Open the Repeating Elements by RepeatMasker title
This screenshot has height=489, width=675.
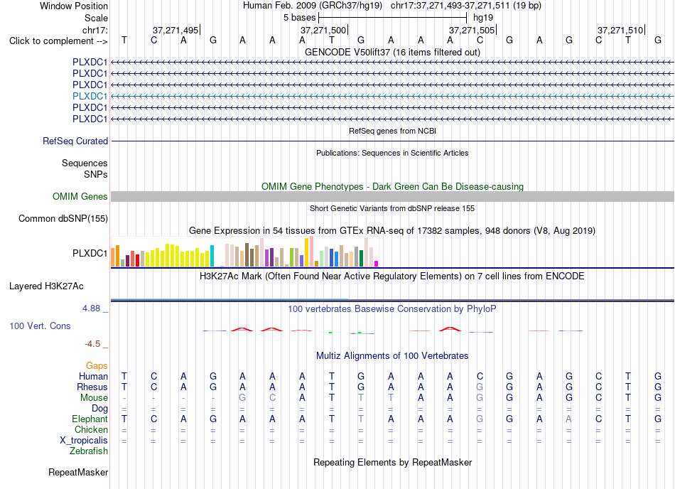point(392,462)
